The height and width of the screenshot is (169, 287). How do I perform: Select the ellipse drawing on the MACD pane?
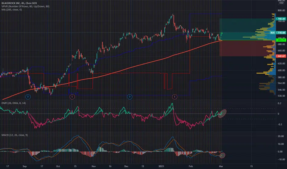pos(222,155)
